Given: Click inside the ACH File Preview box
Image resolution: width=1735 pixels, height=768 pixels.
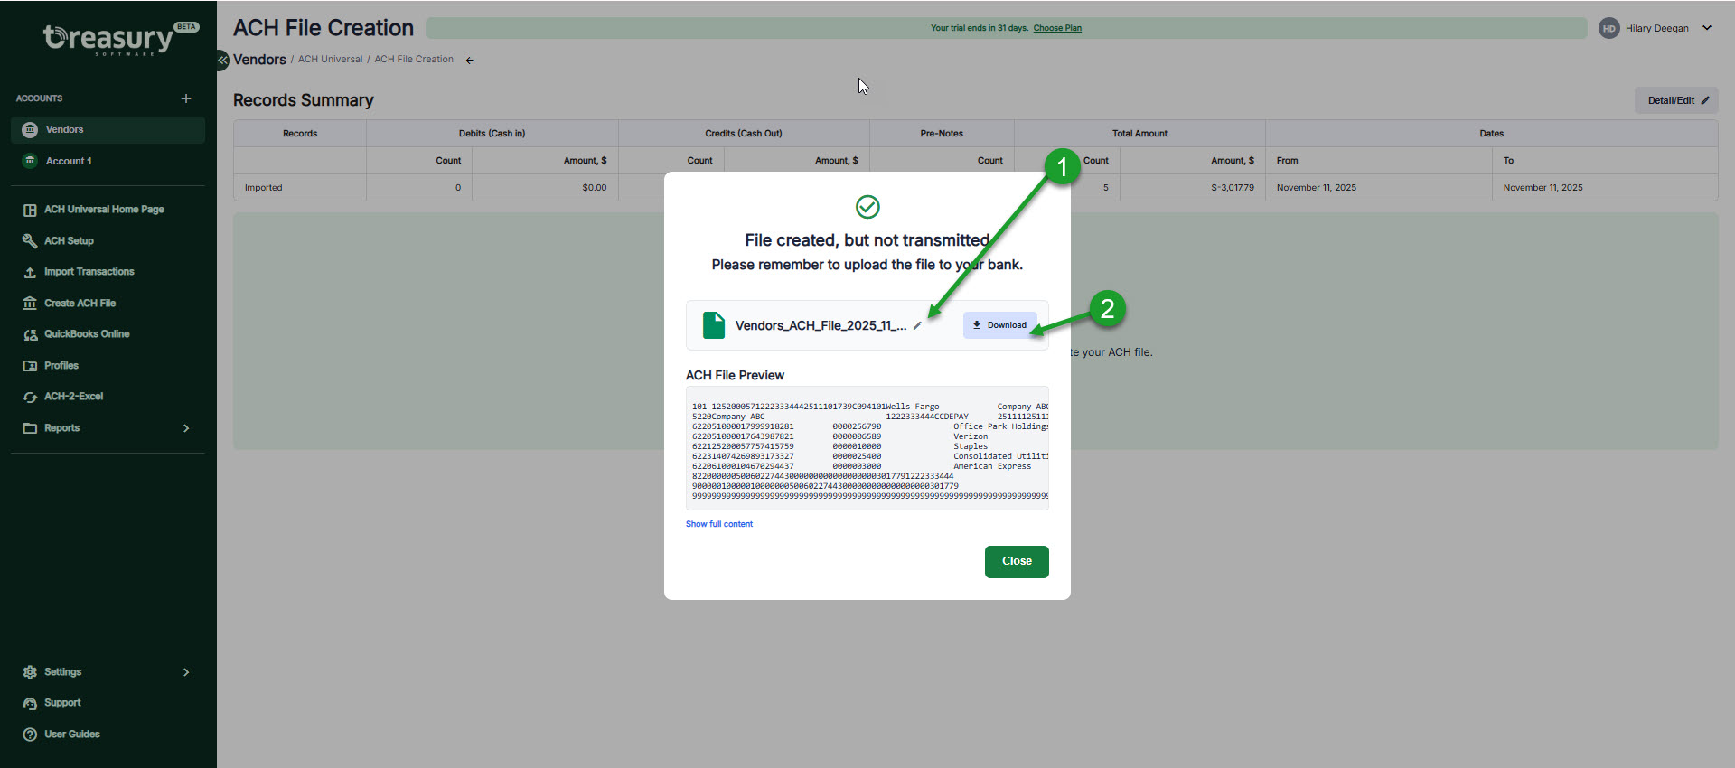Looking at the screenshot, I should pyautogui.click(x=867, y=448).
